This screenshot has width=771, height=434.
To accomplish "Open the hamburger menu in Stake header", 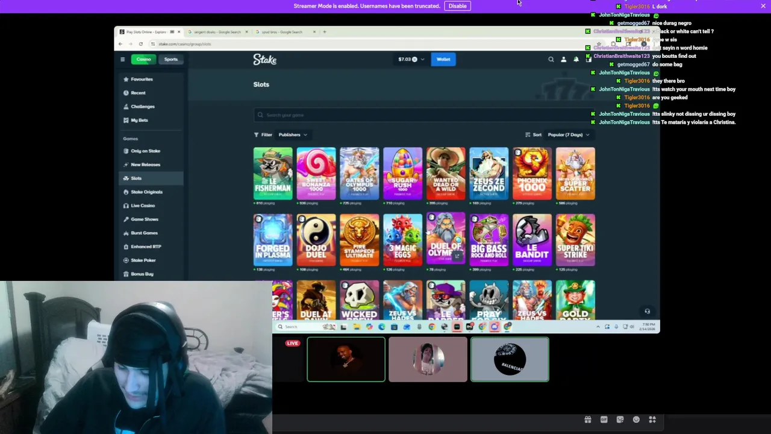I will pos(122,59).
